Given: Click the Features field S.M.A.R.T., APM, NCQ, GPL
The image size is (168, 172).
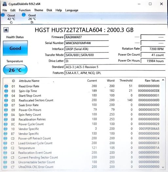Looking at the screenshot, I should click(x=115, y=73).
